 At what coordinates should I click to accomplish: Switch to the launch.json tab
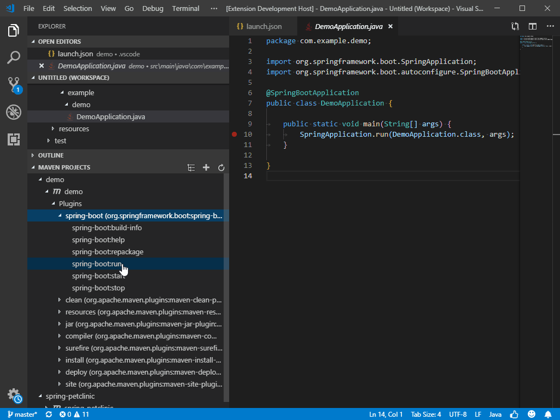coord(263,26)
